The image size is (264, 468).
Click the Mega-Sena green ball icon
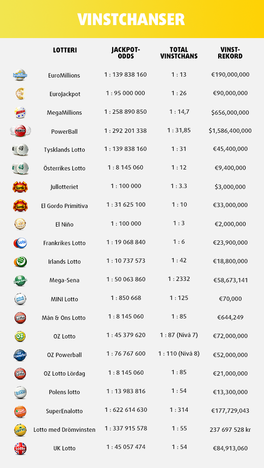click(x=20, y=280)
